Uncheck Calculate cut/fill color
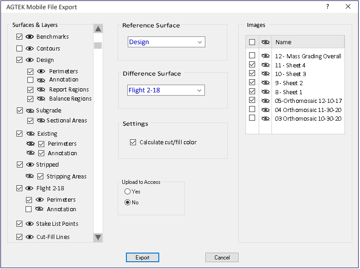 (133, 142)
